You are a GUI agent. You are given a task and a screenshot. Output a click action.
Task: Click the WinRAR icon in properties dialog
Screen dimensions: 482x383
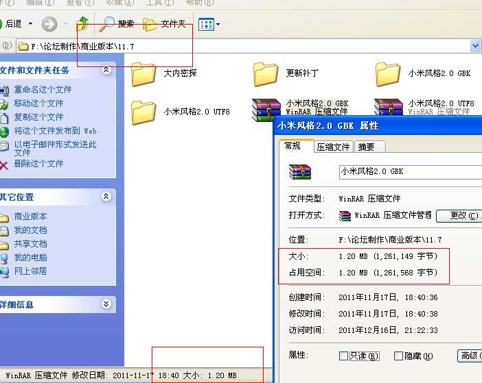pos(300,172)
